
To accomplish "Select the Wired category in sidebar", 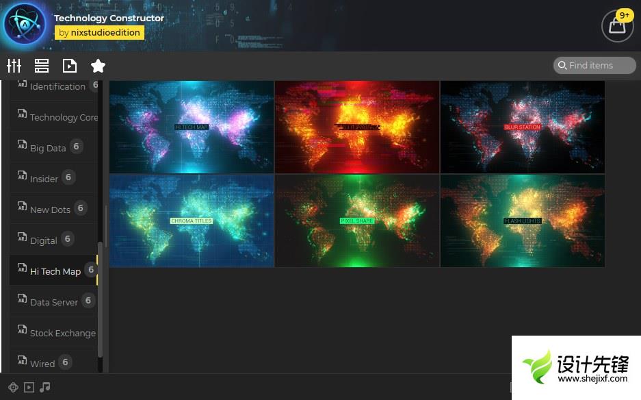I will (42, 364).
